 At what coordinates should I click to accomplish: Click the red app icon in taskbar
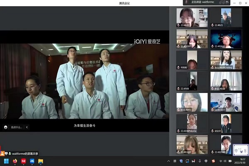(24, 161)
